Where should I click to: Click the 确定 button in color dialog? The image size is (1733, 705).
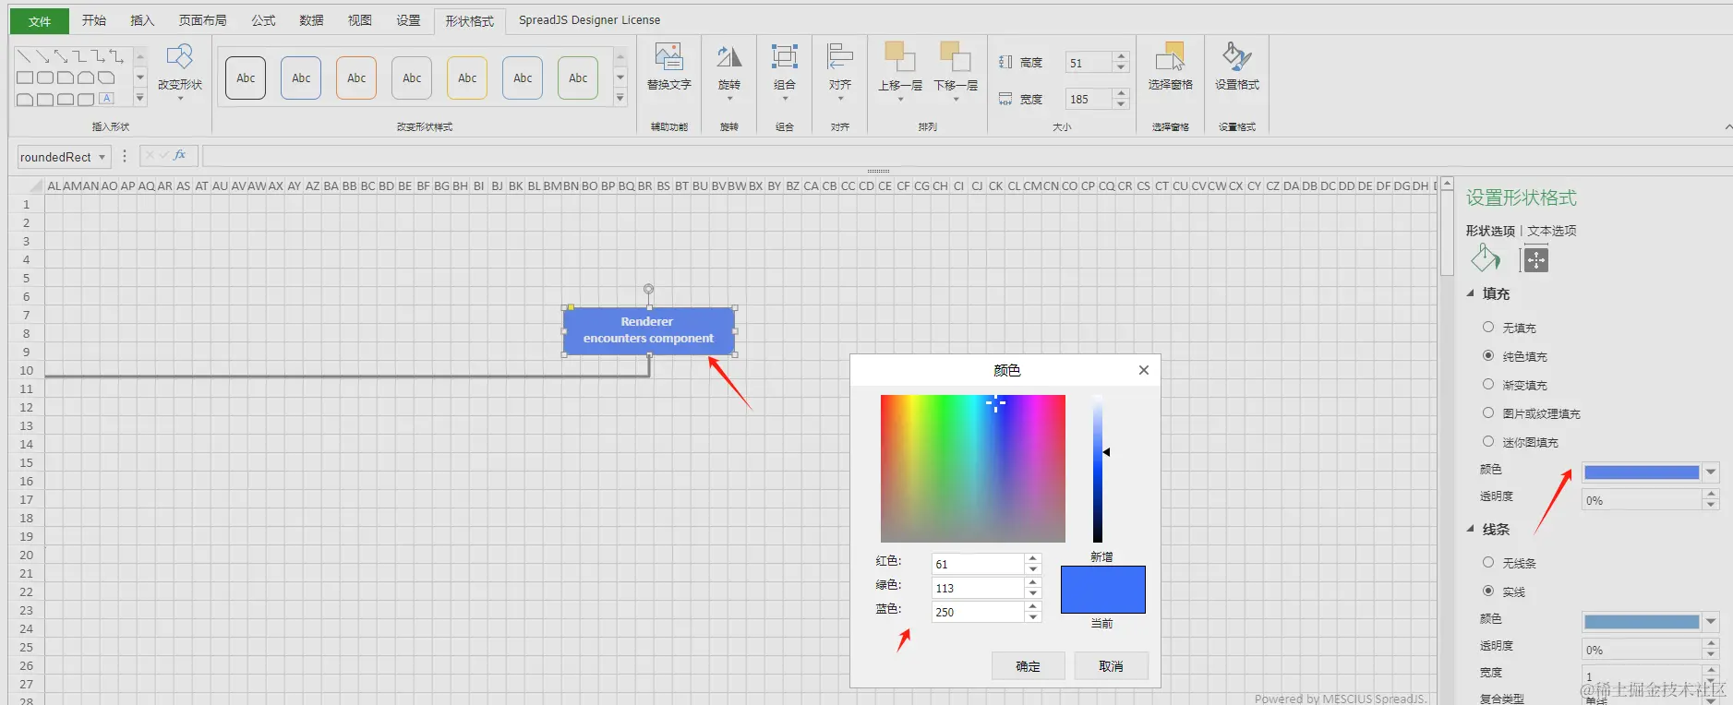click(x=1029, y=666)
